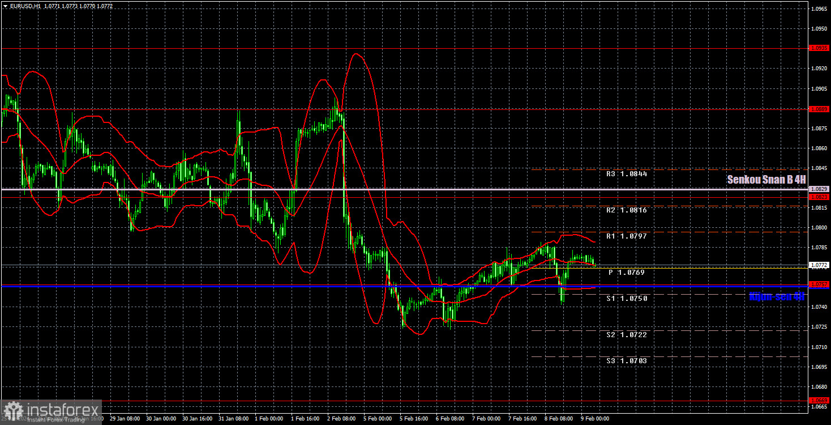Select the red 1.0935 price level tag
This screenshot has width=831, height=425.
click(x=820, y=48)
